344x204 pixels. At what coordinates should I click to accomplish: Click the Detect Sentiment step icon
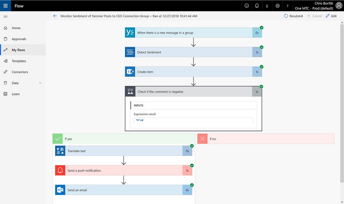pyautogui.click(x=130, y=52)
